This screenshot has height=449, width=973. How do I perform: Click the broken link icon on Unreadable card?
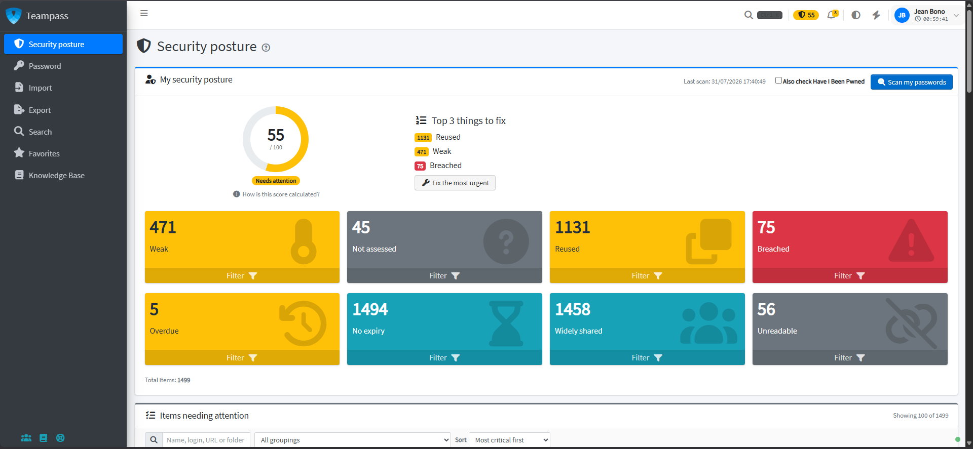coord(911,323)
